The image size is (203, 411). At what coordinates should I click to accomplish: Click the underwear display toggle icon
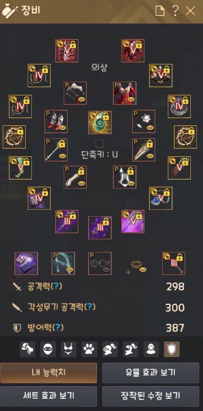tap(68, 349)
